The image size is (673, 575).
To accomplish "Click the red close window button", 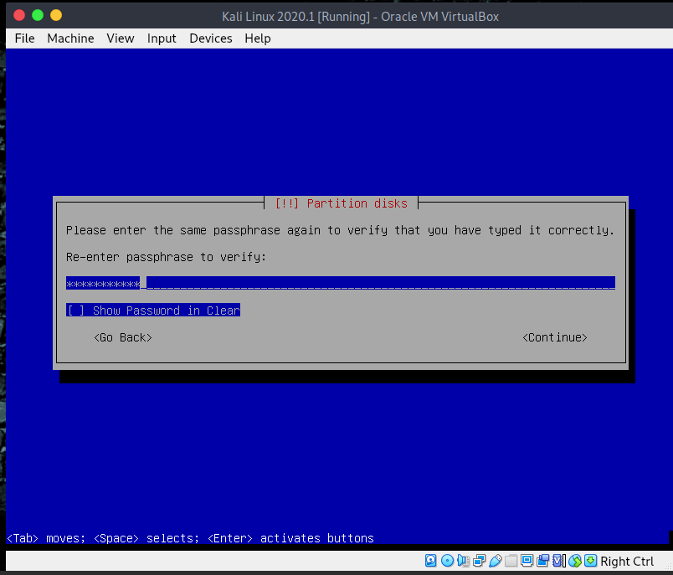I will tap(19, 15).
